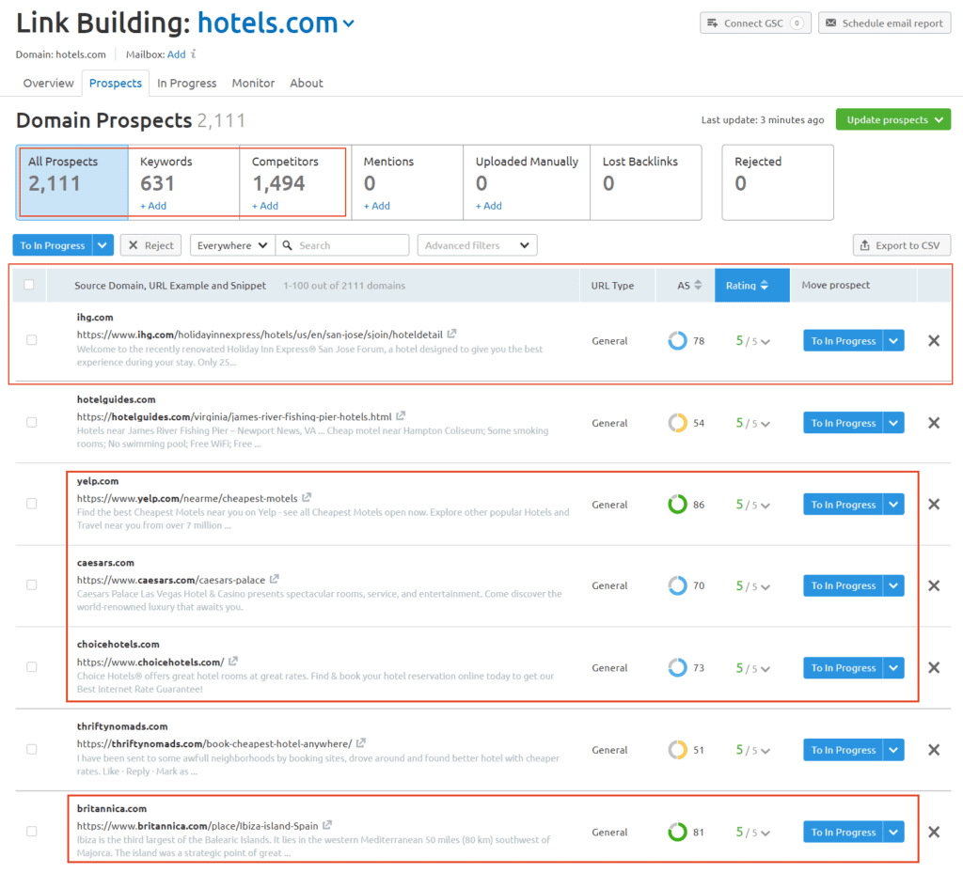Reject yelp.com prospect with X icon
Screen dimensions: 963x873
coord(934,505)
